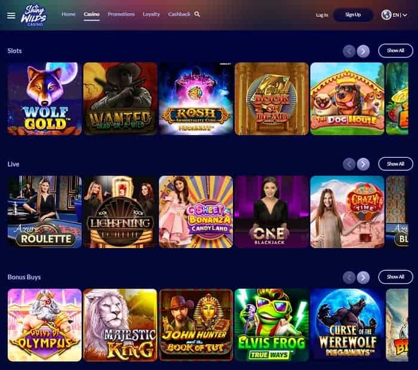Image resolution: width=418 pixels, height=370 pixels.
Task: Launch Crazy Time live game
Action: [x=347, y=212]
